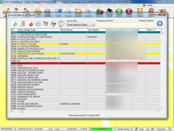This screenshot has width=174, height=131.
Task: Open the books and person icon
Action: coord(46,24)
